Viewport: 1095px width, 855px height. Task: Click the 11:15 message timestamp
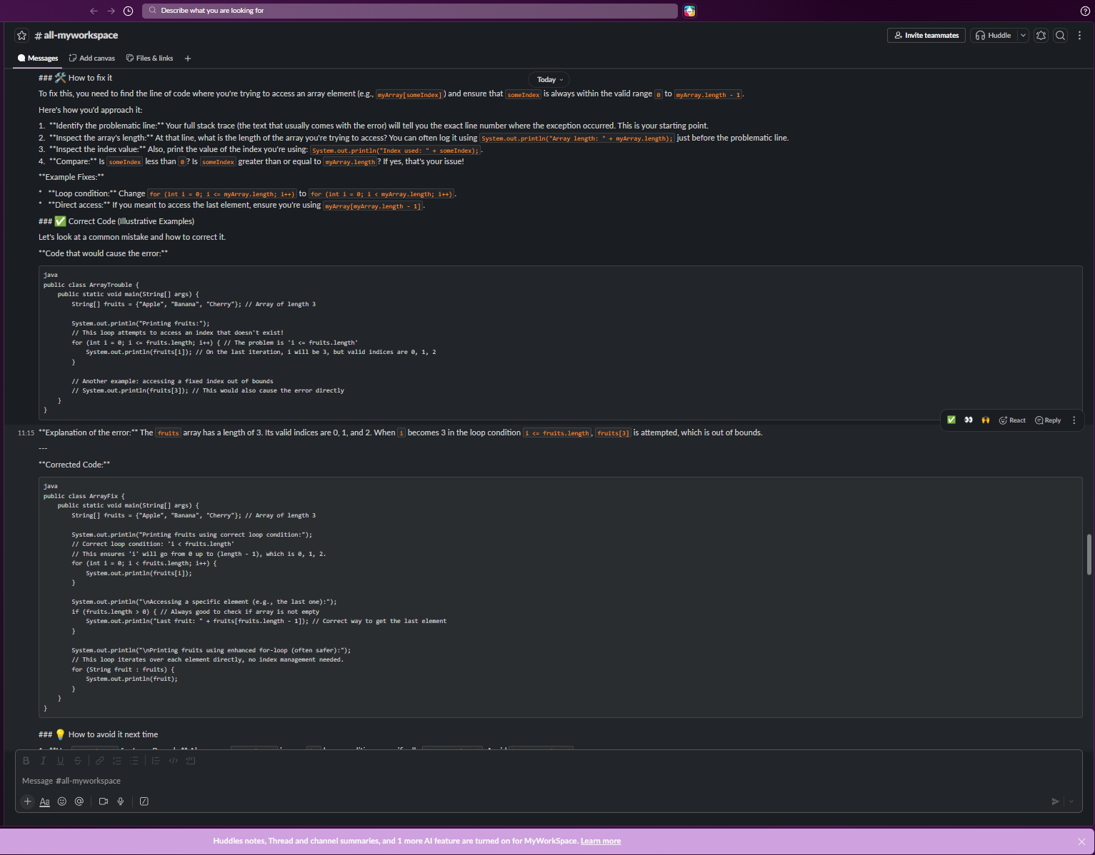(x=26, y=433)
